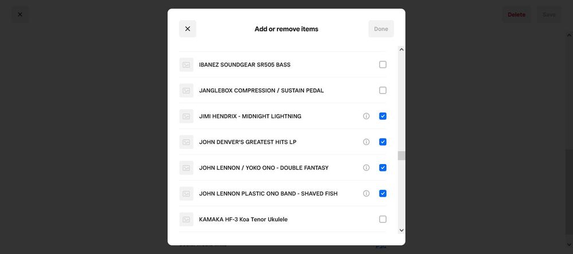Viewport: 573px width, 254px height.
Task: Click the JOHN DENVER item image placeholder
Action: tap(186, 142)
